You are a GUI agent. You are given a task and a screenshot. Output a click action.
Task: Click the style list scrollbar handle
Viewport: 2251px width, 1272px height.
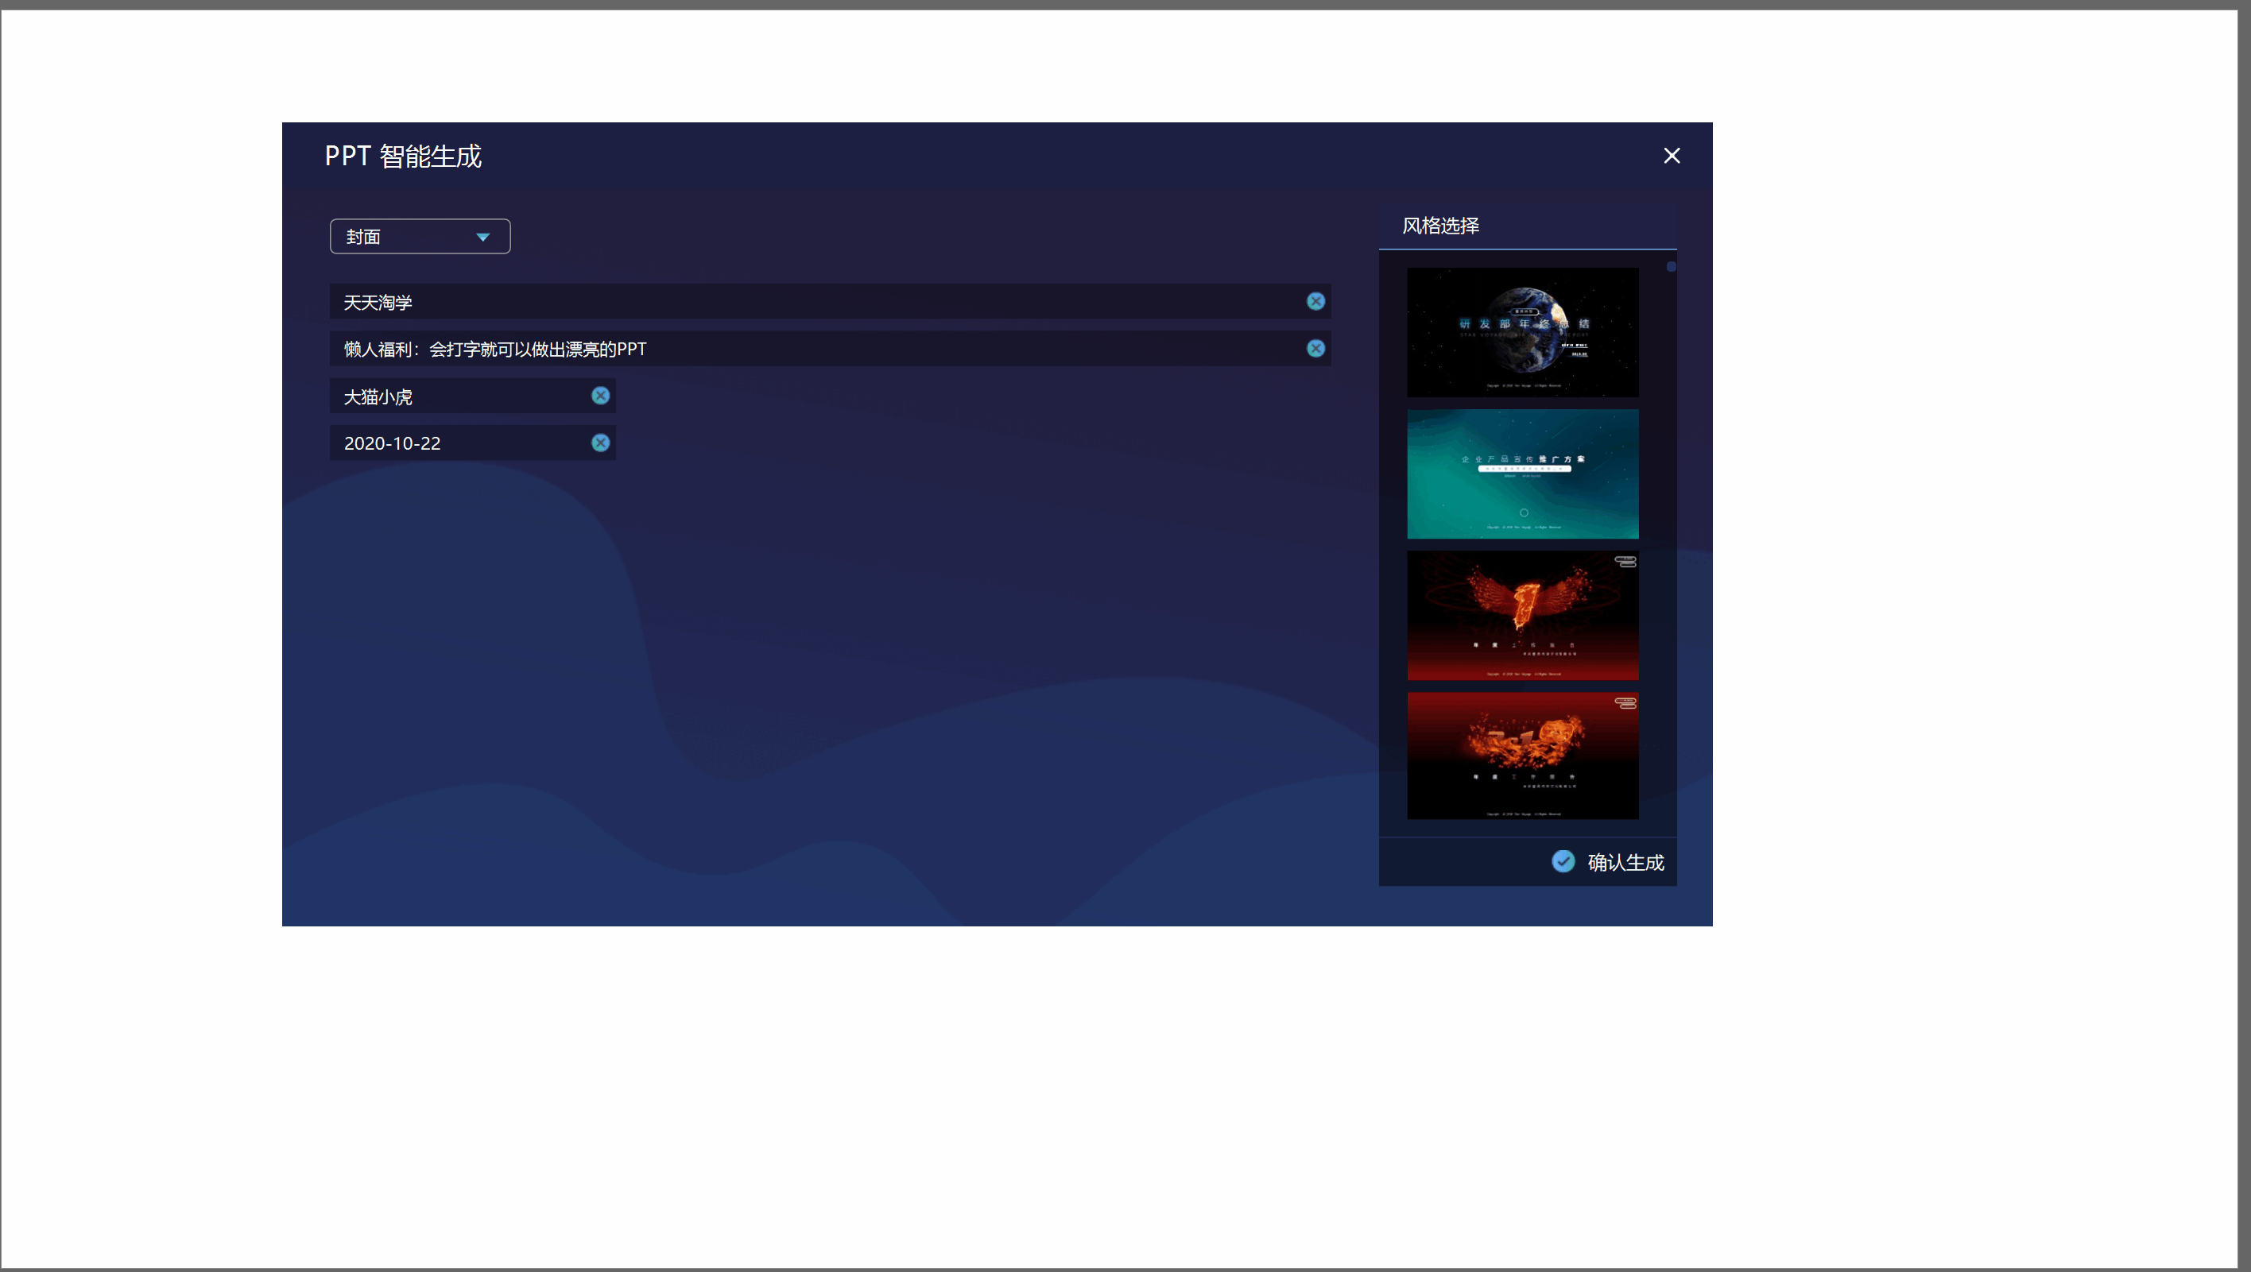(1671, 267)
